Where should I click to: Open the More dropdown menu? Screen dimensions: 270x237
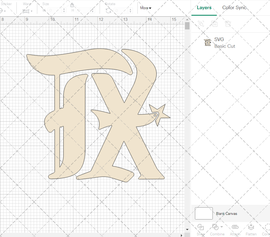click(146, 8)
